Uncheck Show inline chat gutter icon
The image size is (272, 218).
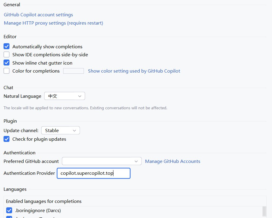click(6, 63)
